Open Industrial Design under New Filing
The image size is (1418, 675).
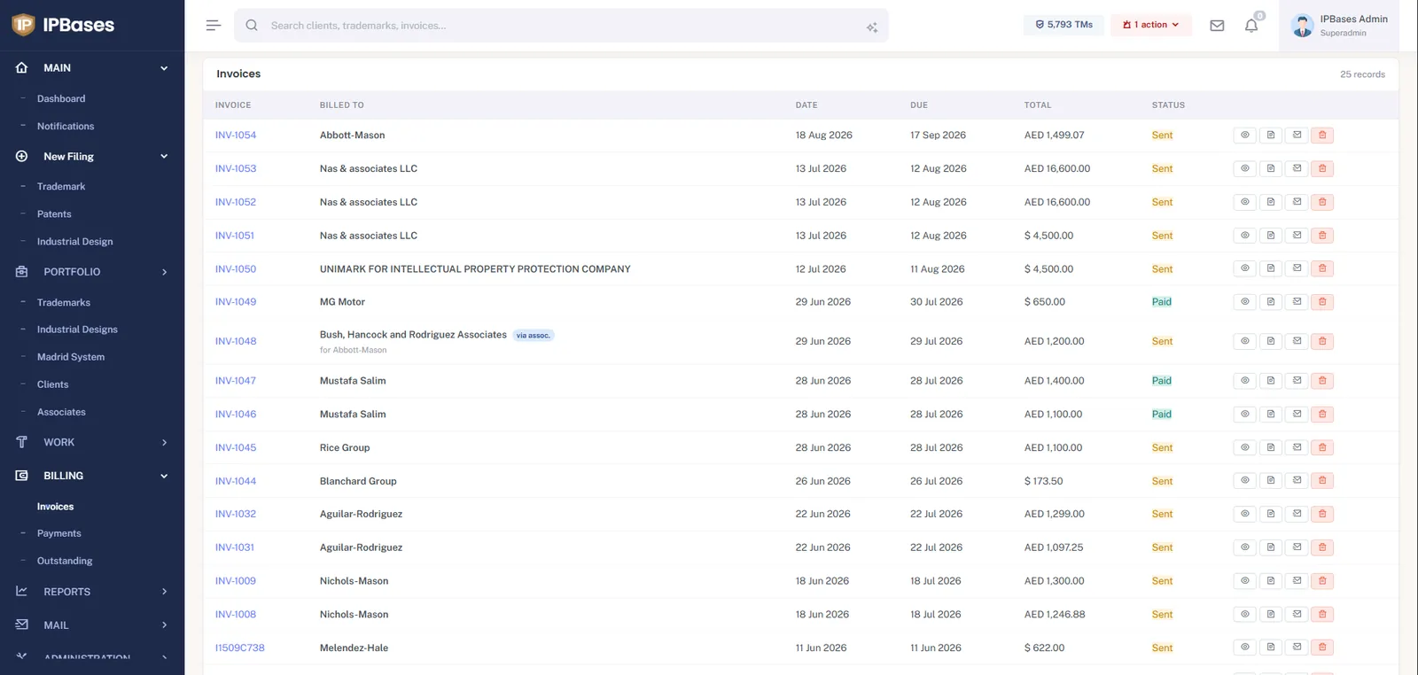point(75,242)
